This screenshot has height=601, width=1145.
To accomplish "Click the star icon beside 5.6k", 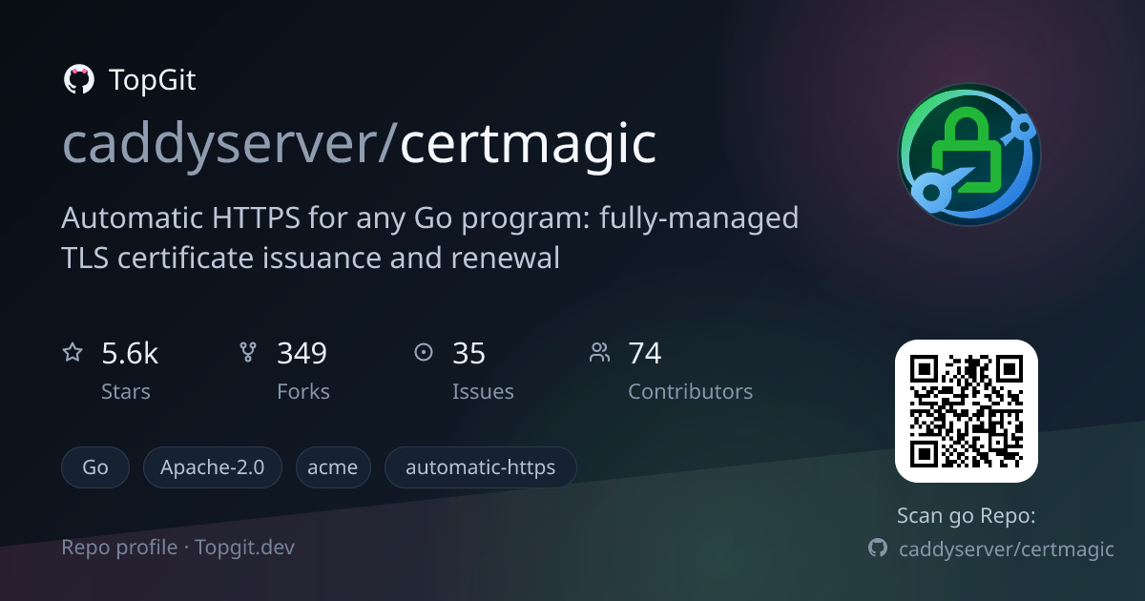I will (x=73, y=353).
